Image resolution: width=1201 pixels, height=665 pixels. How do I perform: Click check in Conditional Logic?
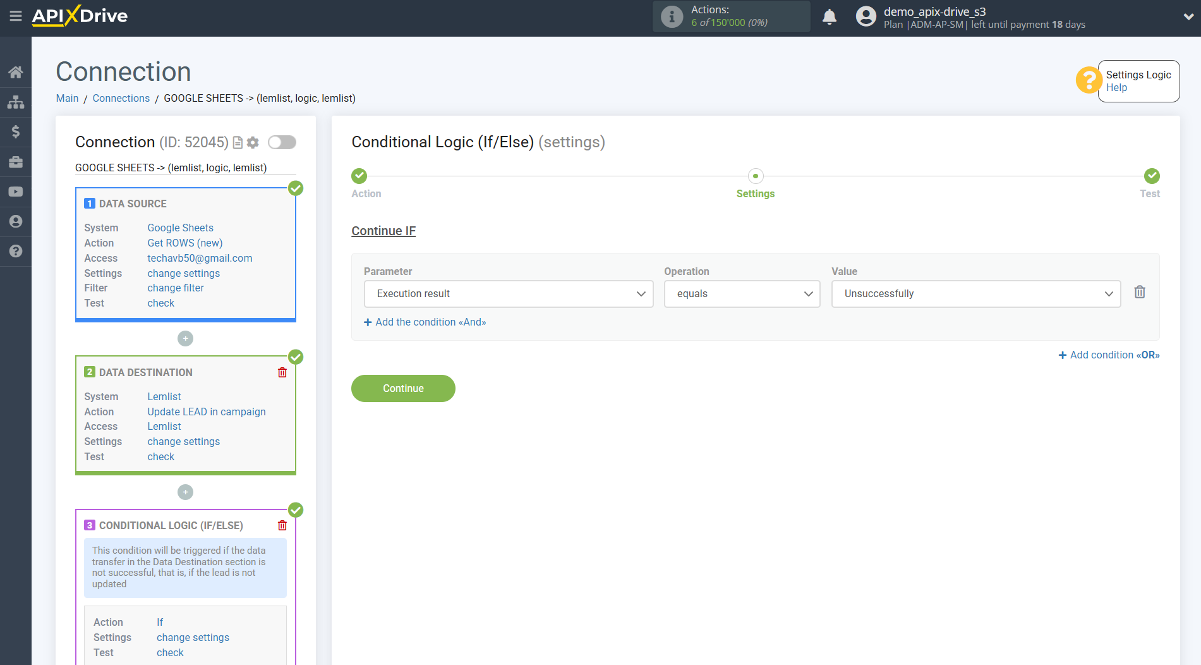pos(171,652)
